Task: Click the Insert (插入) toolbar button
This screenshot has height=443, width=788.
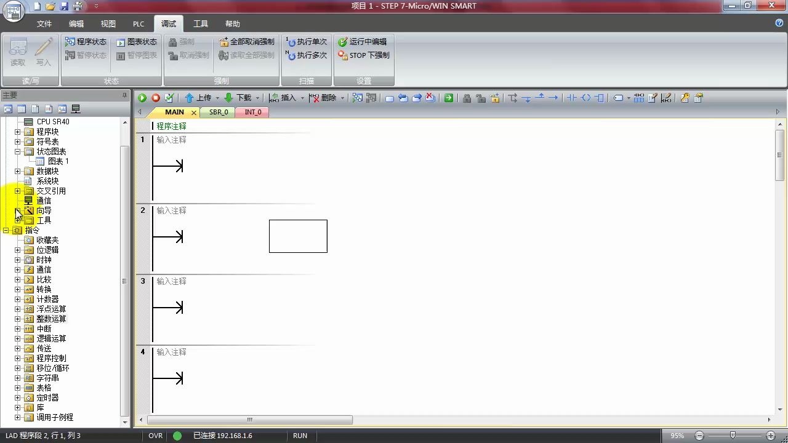Action: click(x=283, y=98)
